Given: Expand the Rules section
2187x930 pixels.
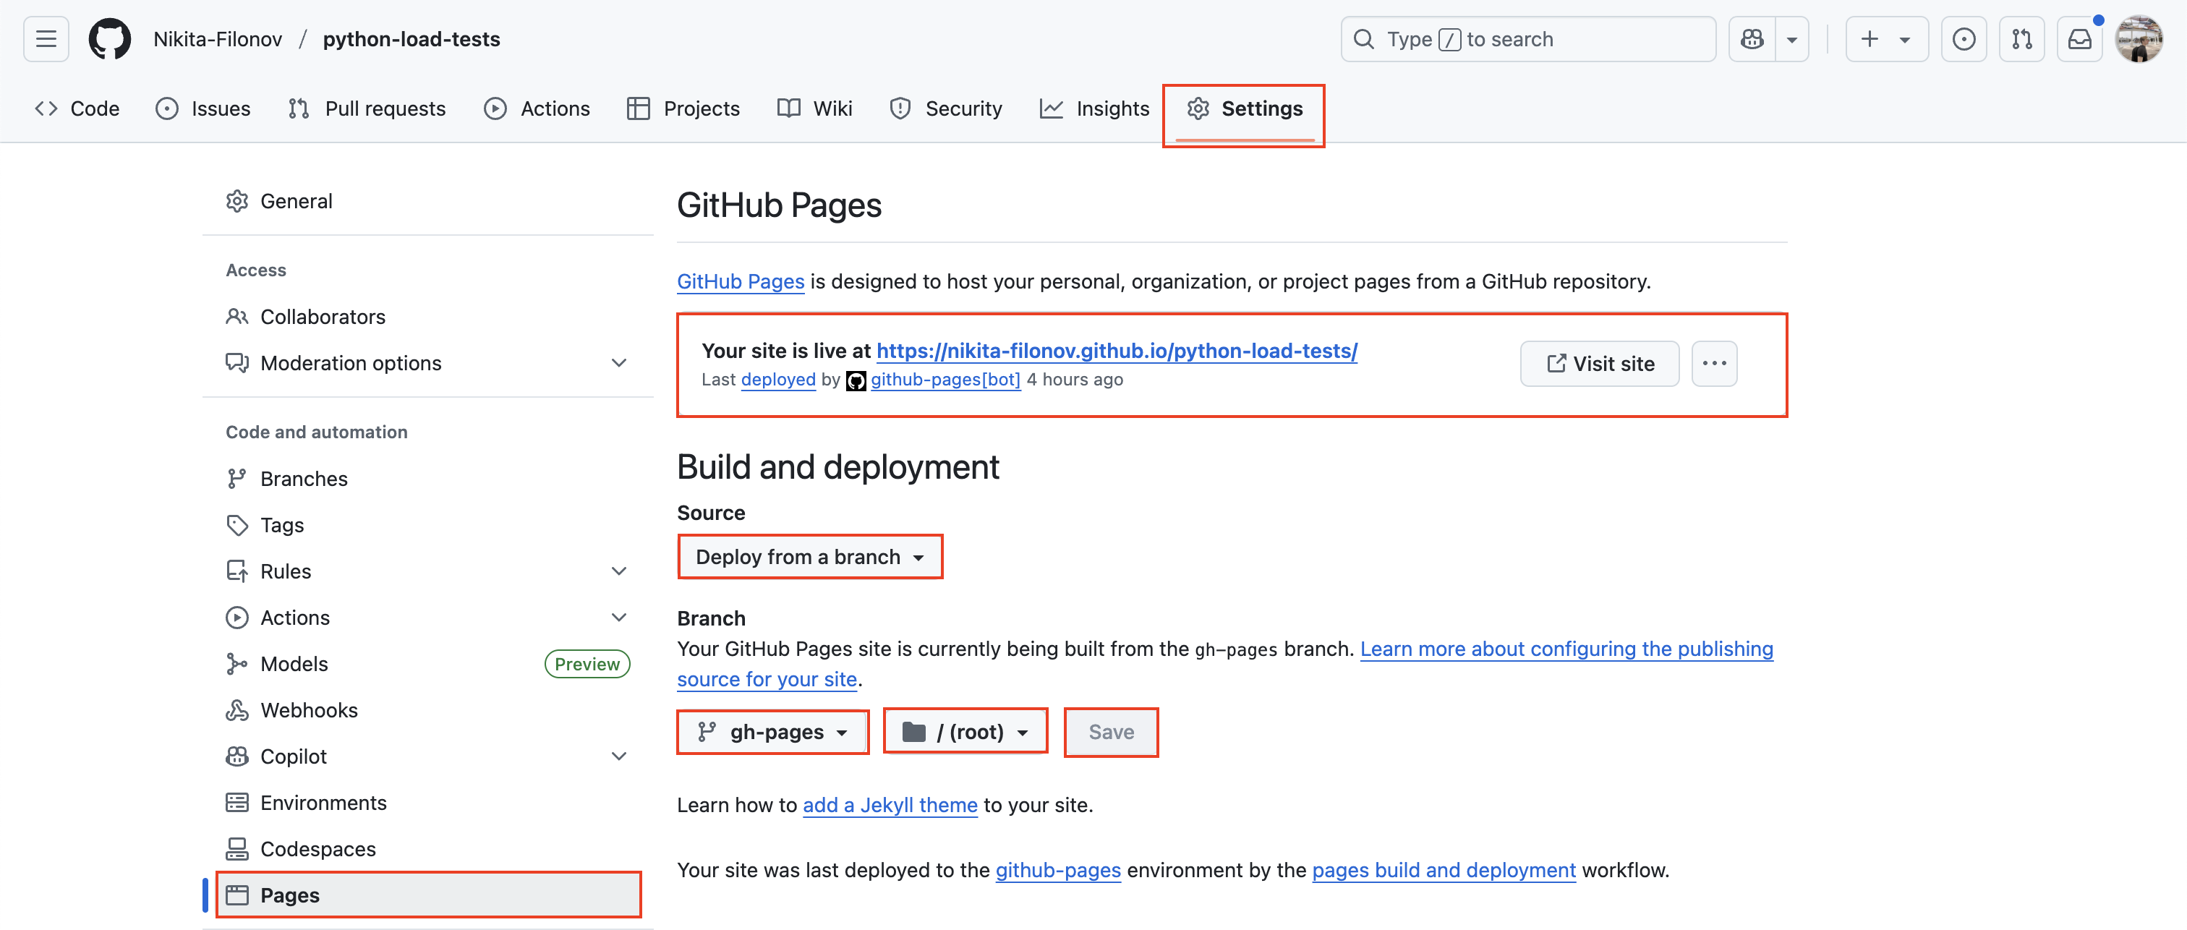Looking at the screenshot, I should point(428,571).
